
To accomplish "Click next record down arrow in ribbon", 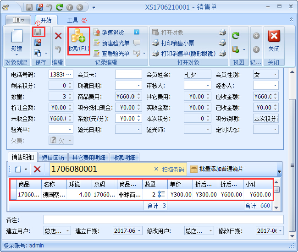I will click(x=256, y=49).
